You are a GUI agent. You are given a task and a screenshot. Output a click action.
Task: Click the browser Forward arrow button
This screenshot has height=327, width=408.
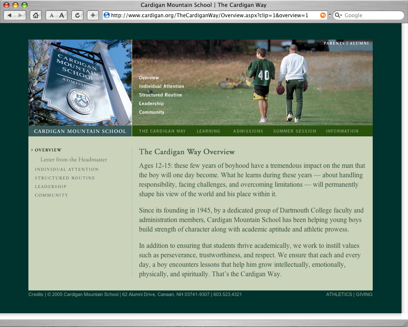coord(20,15)
